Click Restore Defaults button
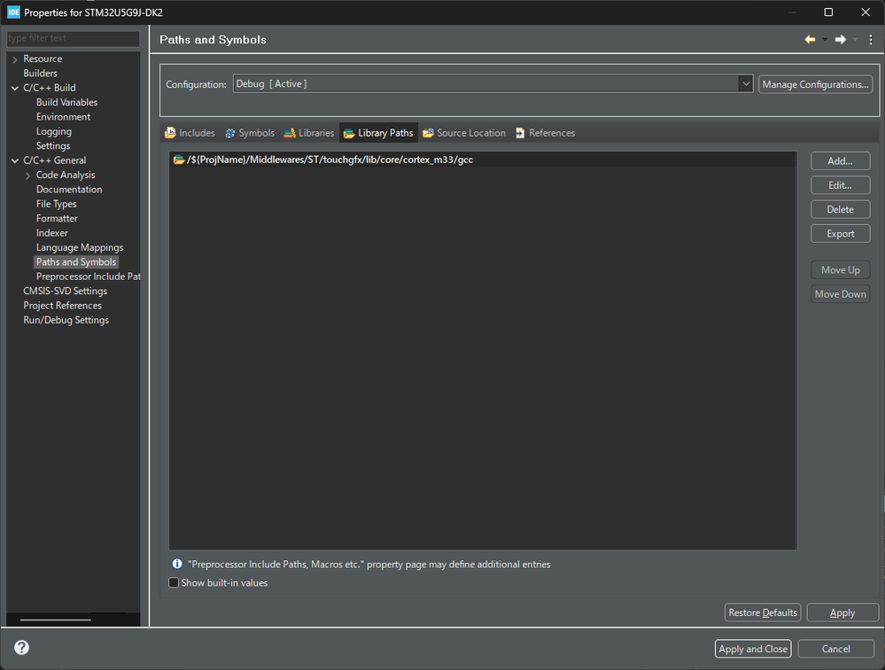 coord(763,612)
